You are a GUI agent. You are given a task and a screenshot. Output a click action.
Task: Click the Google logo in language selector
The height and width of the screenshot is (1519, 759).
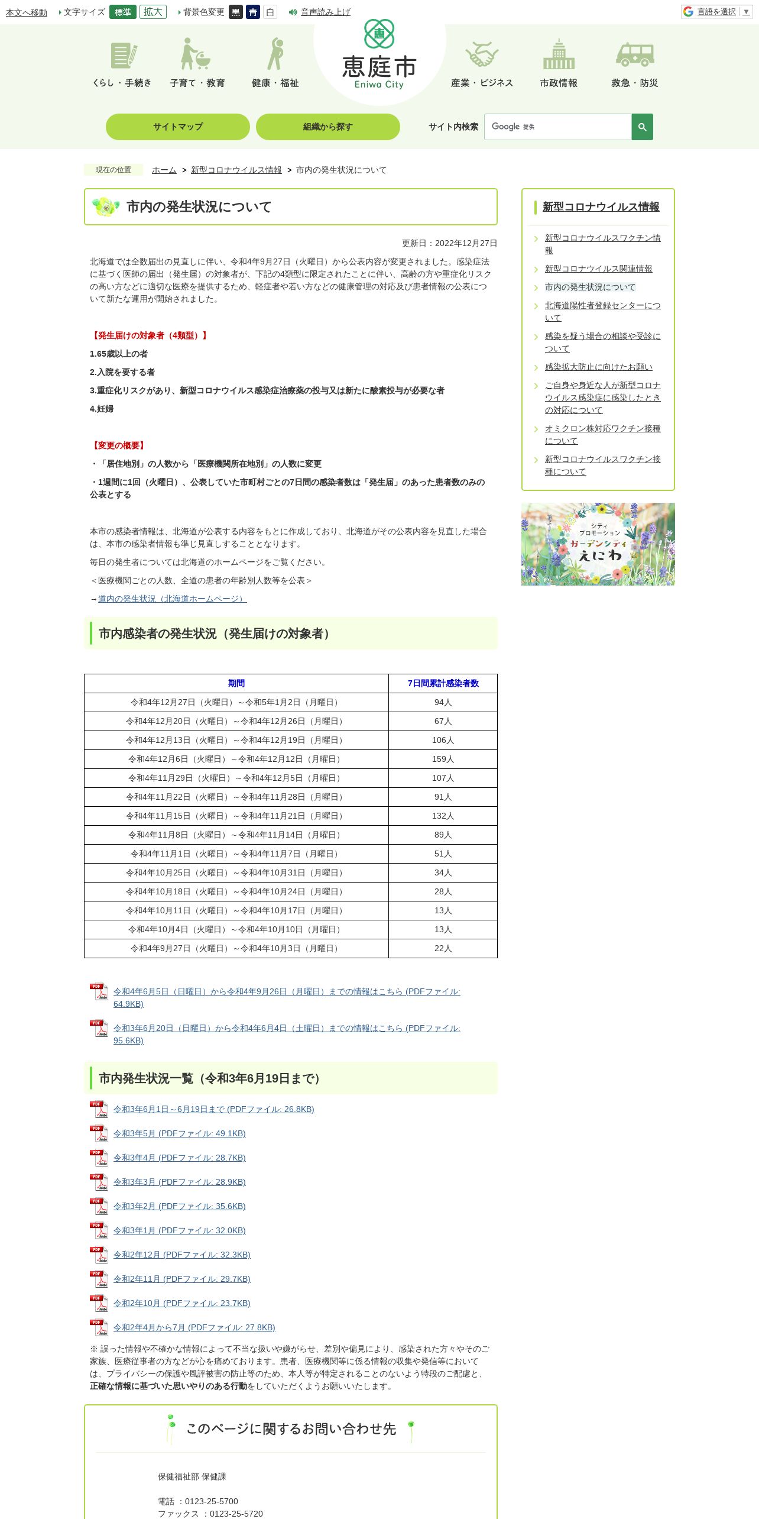tap(688, 12)
